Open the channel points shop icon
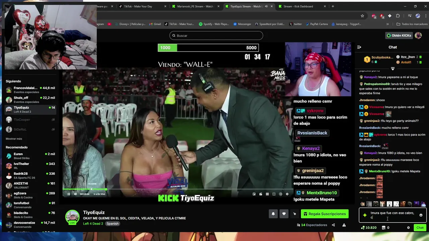 (384, 228)
